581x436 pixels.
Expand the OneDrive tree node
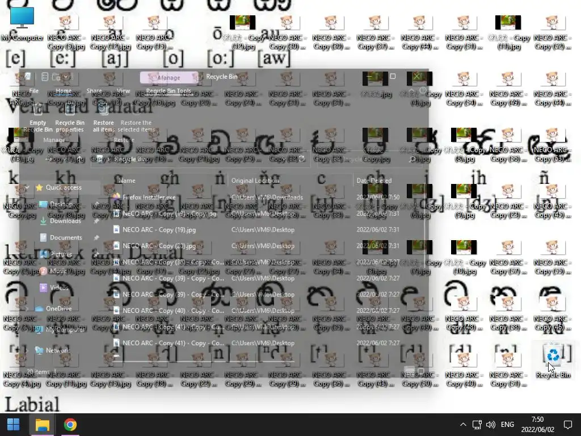point(27,308)
